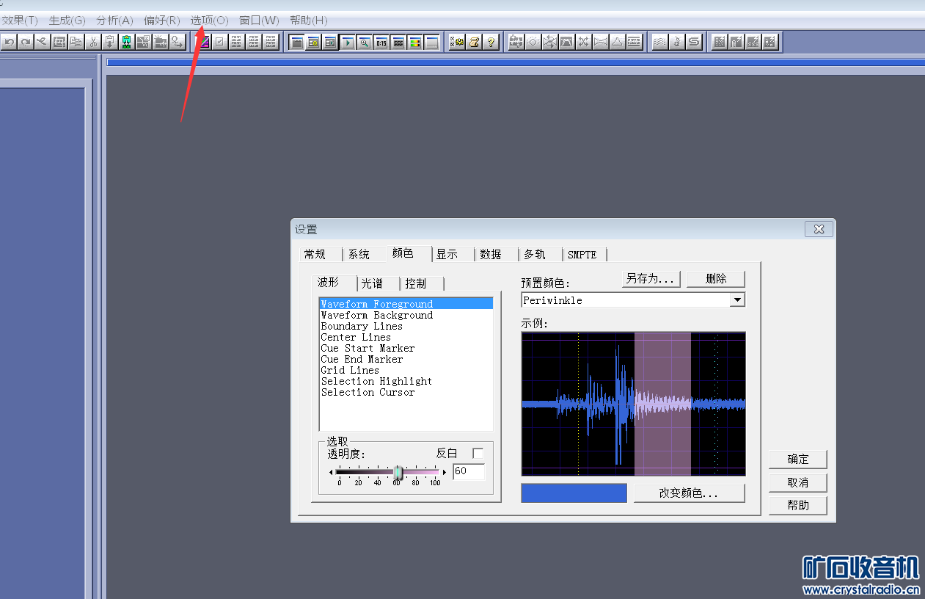Image resolution: width=925 pixels, height=599 pixels.
Task: Click the blue color swatch below the sample
Action: [574, 493]
